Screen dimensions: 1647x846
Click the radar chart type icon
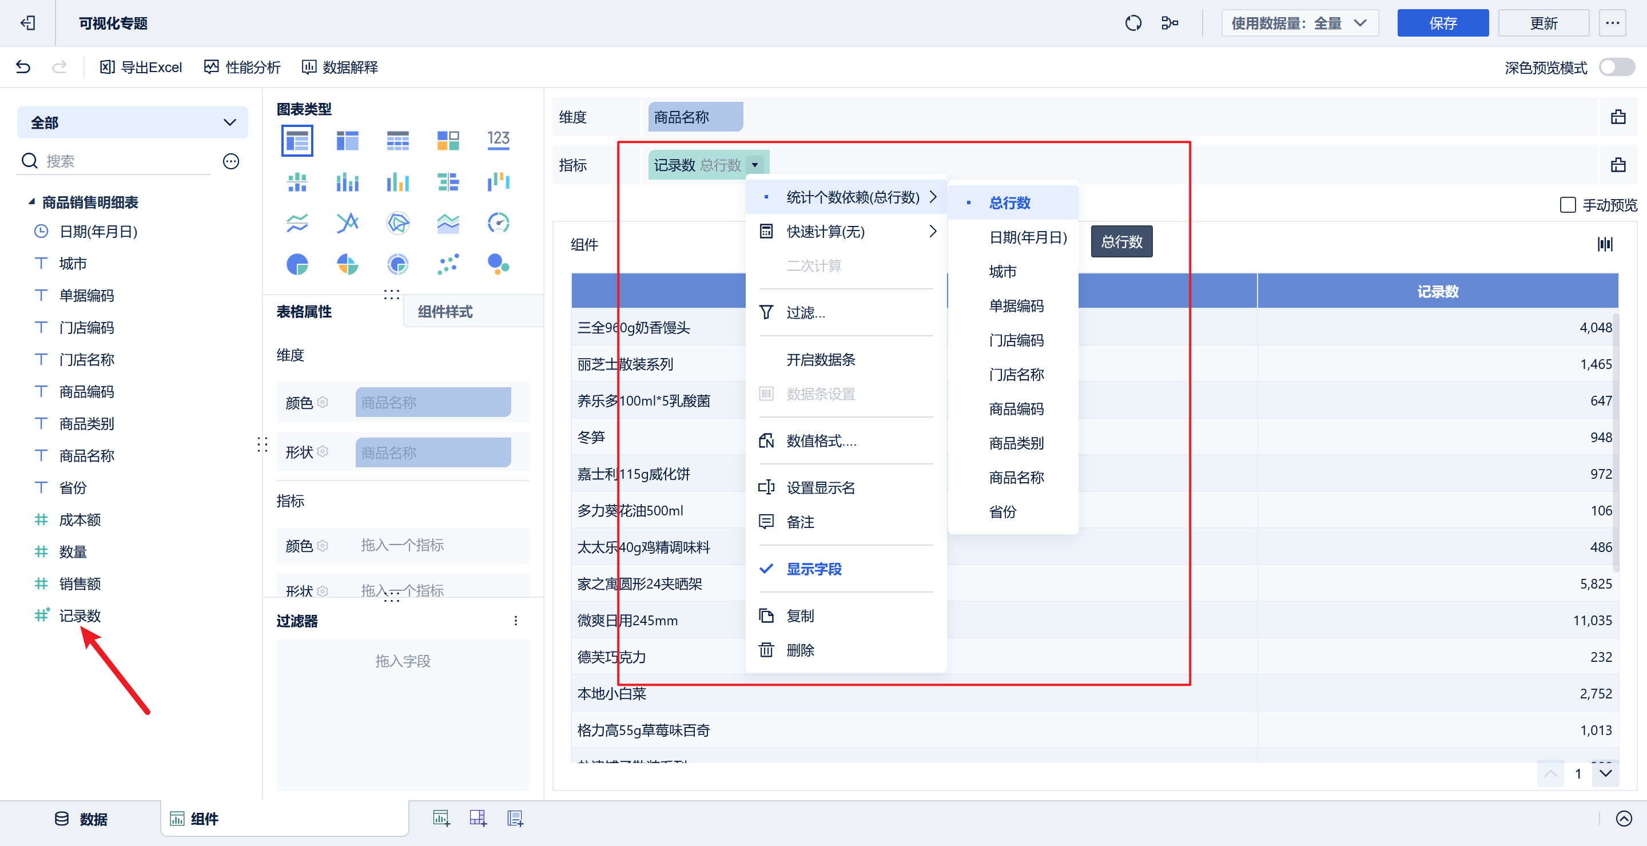397,223
